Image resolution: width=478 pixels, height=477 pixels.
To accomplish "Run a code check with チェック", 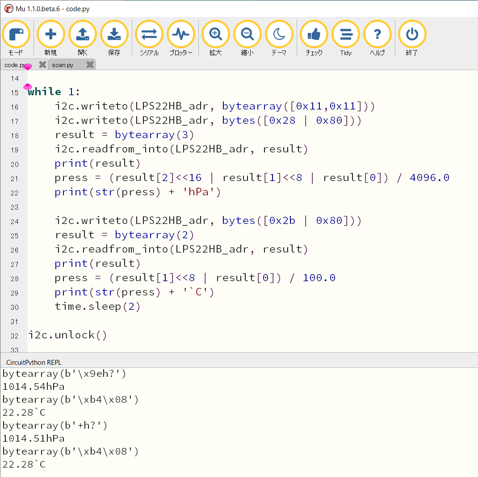I will click(314, 34).
